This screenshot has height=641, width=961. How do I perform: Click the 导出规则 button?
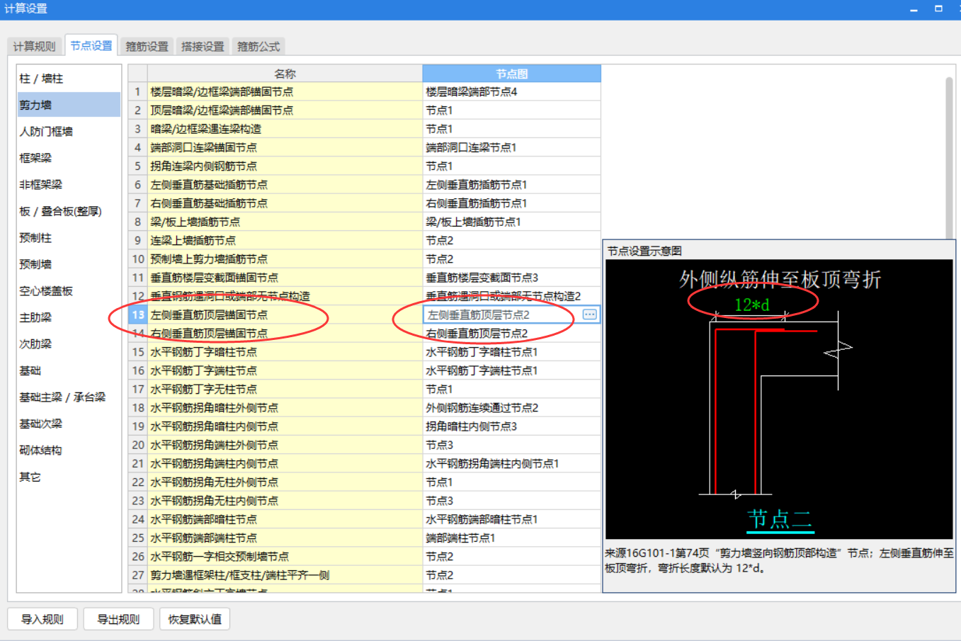(118, 619)
